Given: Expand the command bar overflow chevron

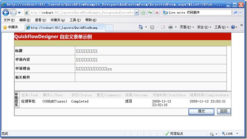Looking at the screenshot, I should 242,25.
